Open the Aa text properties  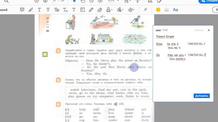tap(175, 10)
